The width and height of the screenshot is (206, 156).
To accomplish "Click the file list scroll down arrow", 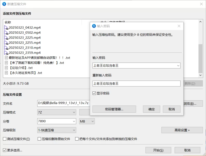I will [200, 75].
